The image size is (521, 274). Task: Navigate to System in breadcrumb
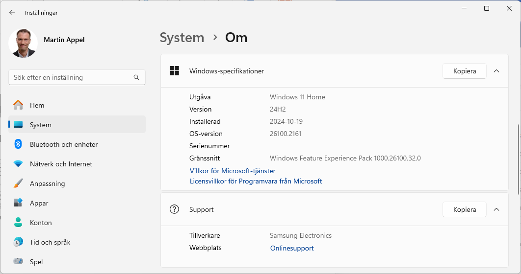(182, 38)
